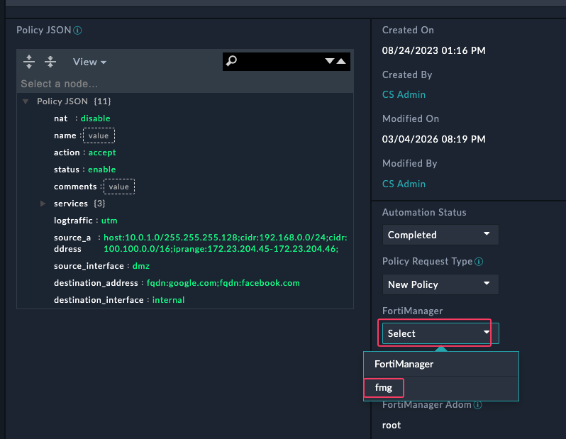Jump to next search result arrow
The height and width of the screenshot is (439, 566).
point(330,62)
